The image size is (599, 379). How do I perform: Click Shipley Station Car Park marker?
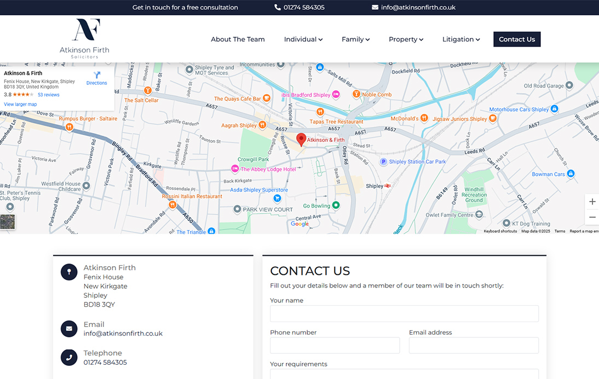tap(384, 162)
